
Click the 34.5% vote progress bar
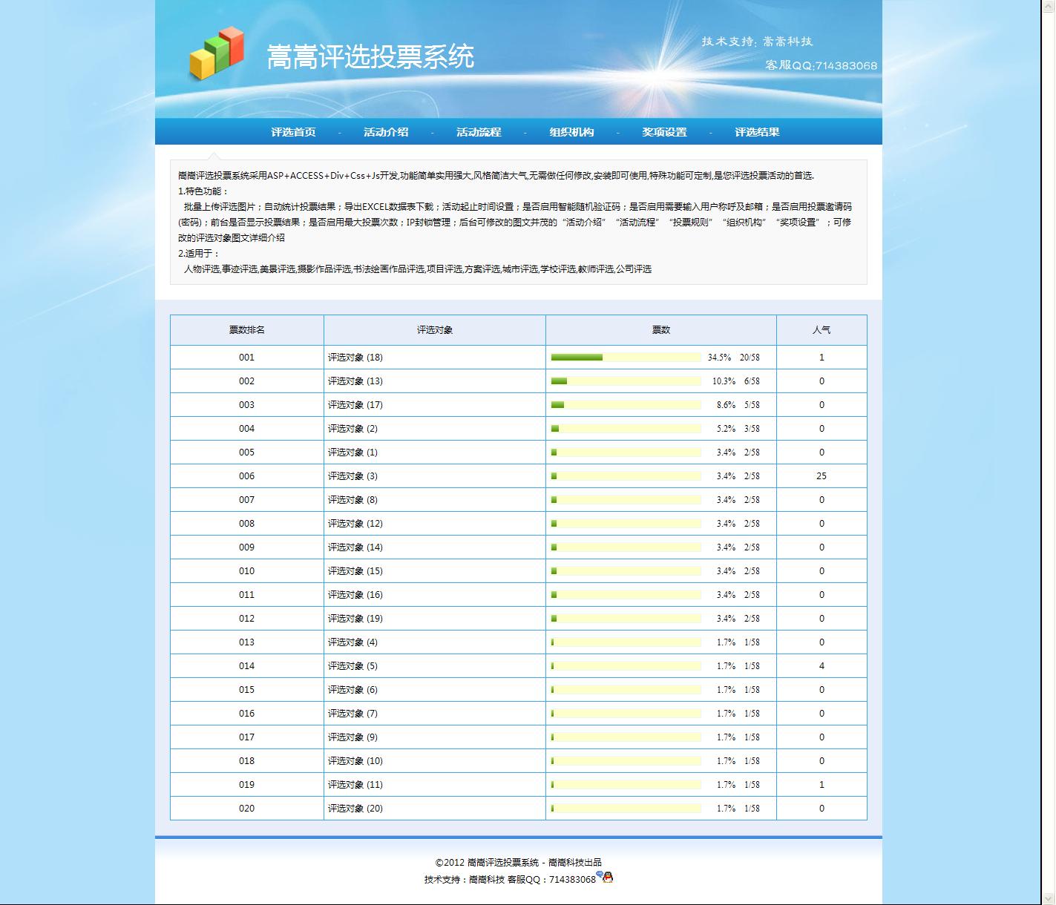pos(626,358)
